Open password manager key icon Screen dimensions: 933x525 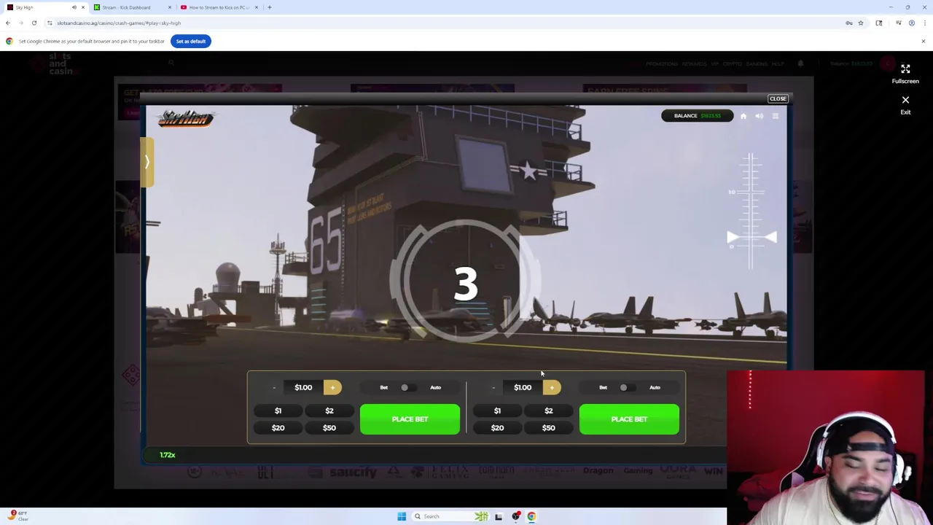coord(848,23)
